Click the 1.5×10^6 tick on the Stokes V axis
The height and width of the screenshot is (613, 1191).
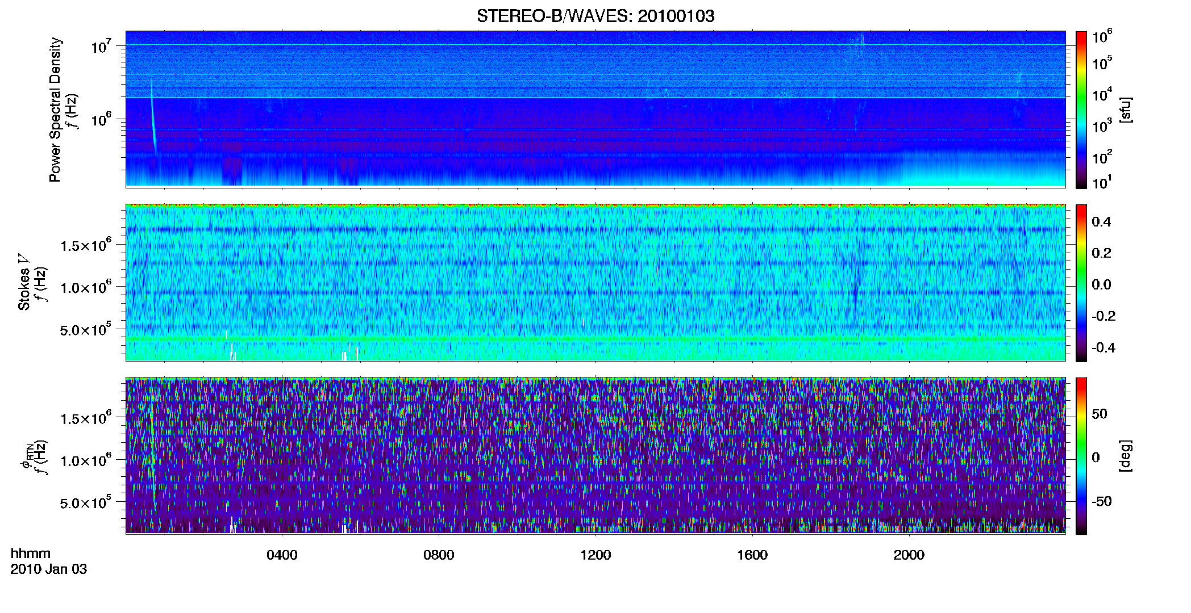click(86, 245)
